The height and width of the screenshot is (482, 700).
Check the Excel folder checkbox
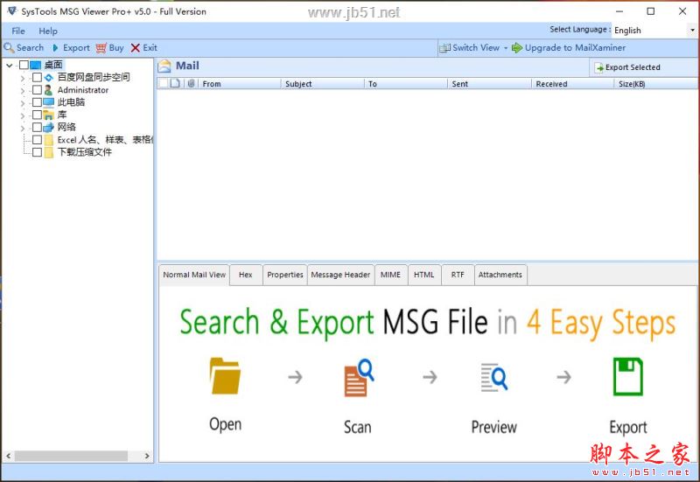pyautogui.click(x=37, y=140)
